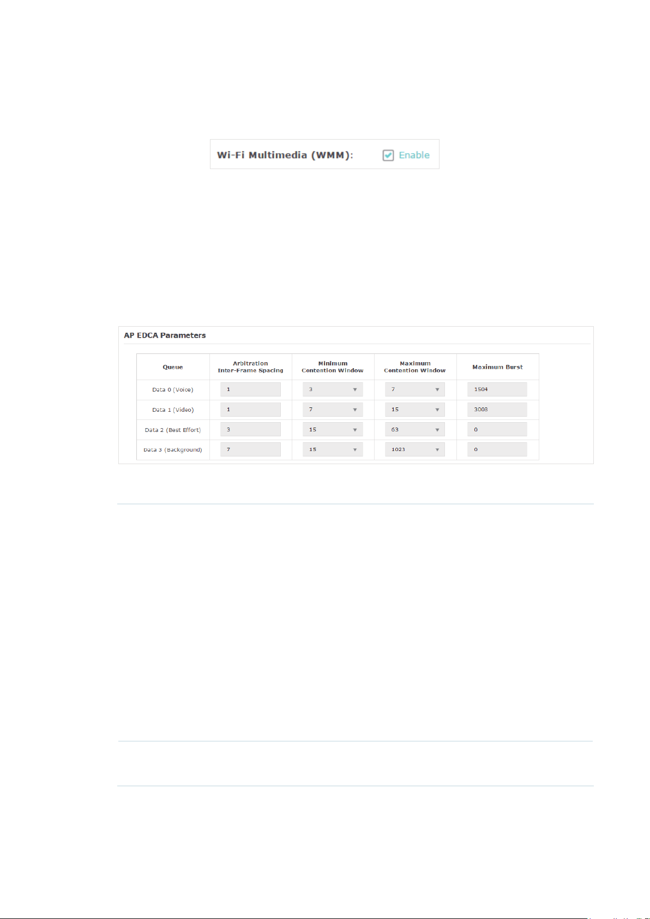Open Maximum Contention Window dropdown showing 1023
650x919 pixels.
(415, 449)
